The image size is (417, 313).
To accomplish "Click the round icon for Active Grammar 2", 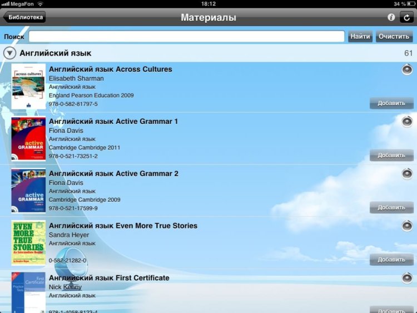I will pos(407,174).
